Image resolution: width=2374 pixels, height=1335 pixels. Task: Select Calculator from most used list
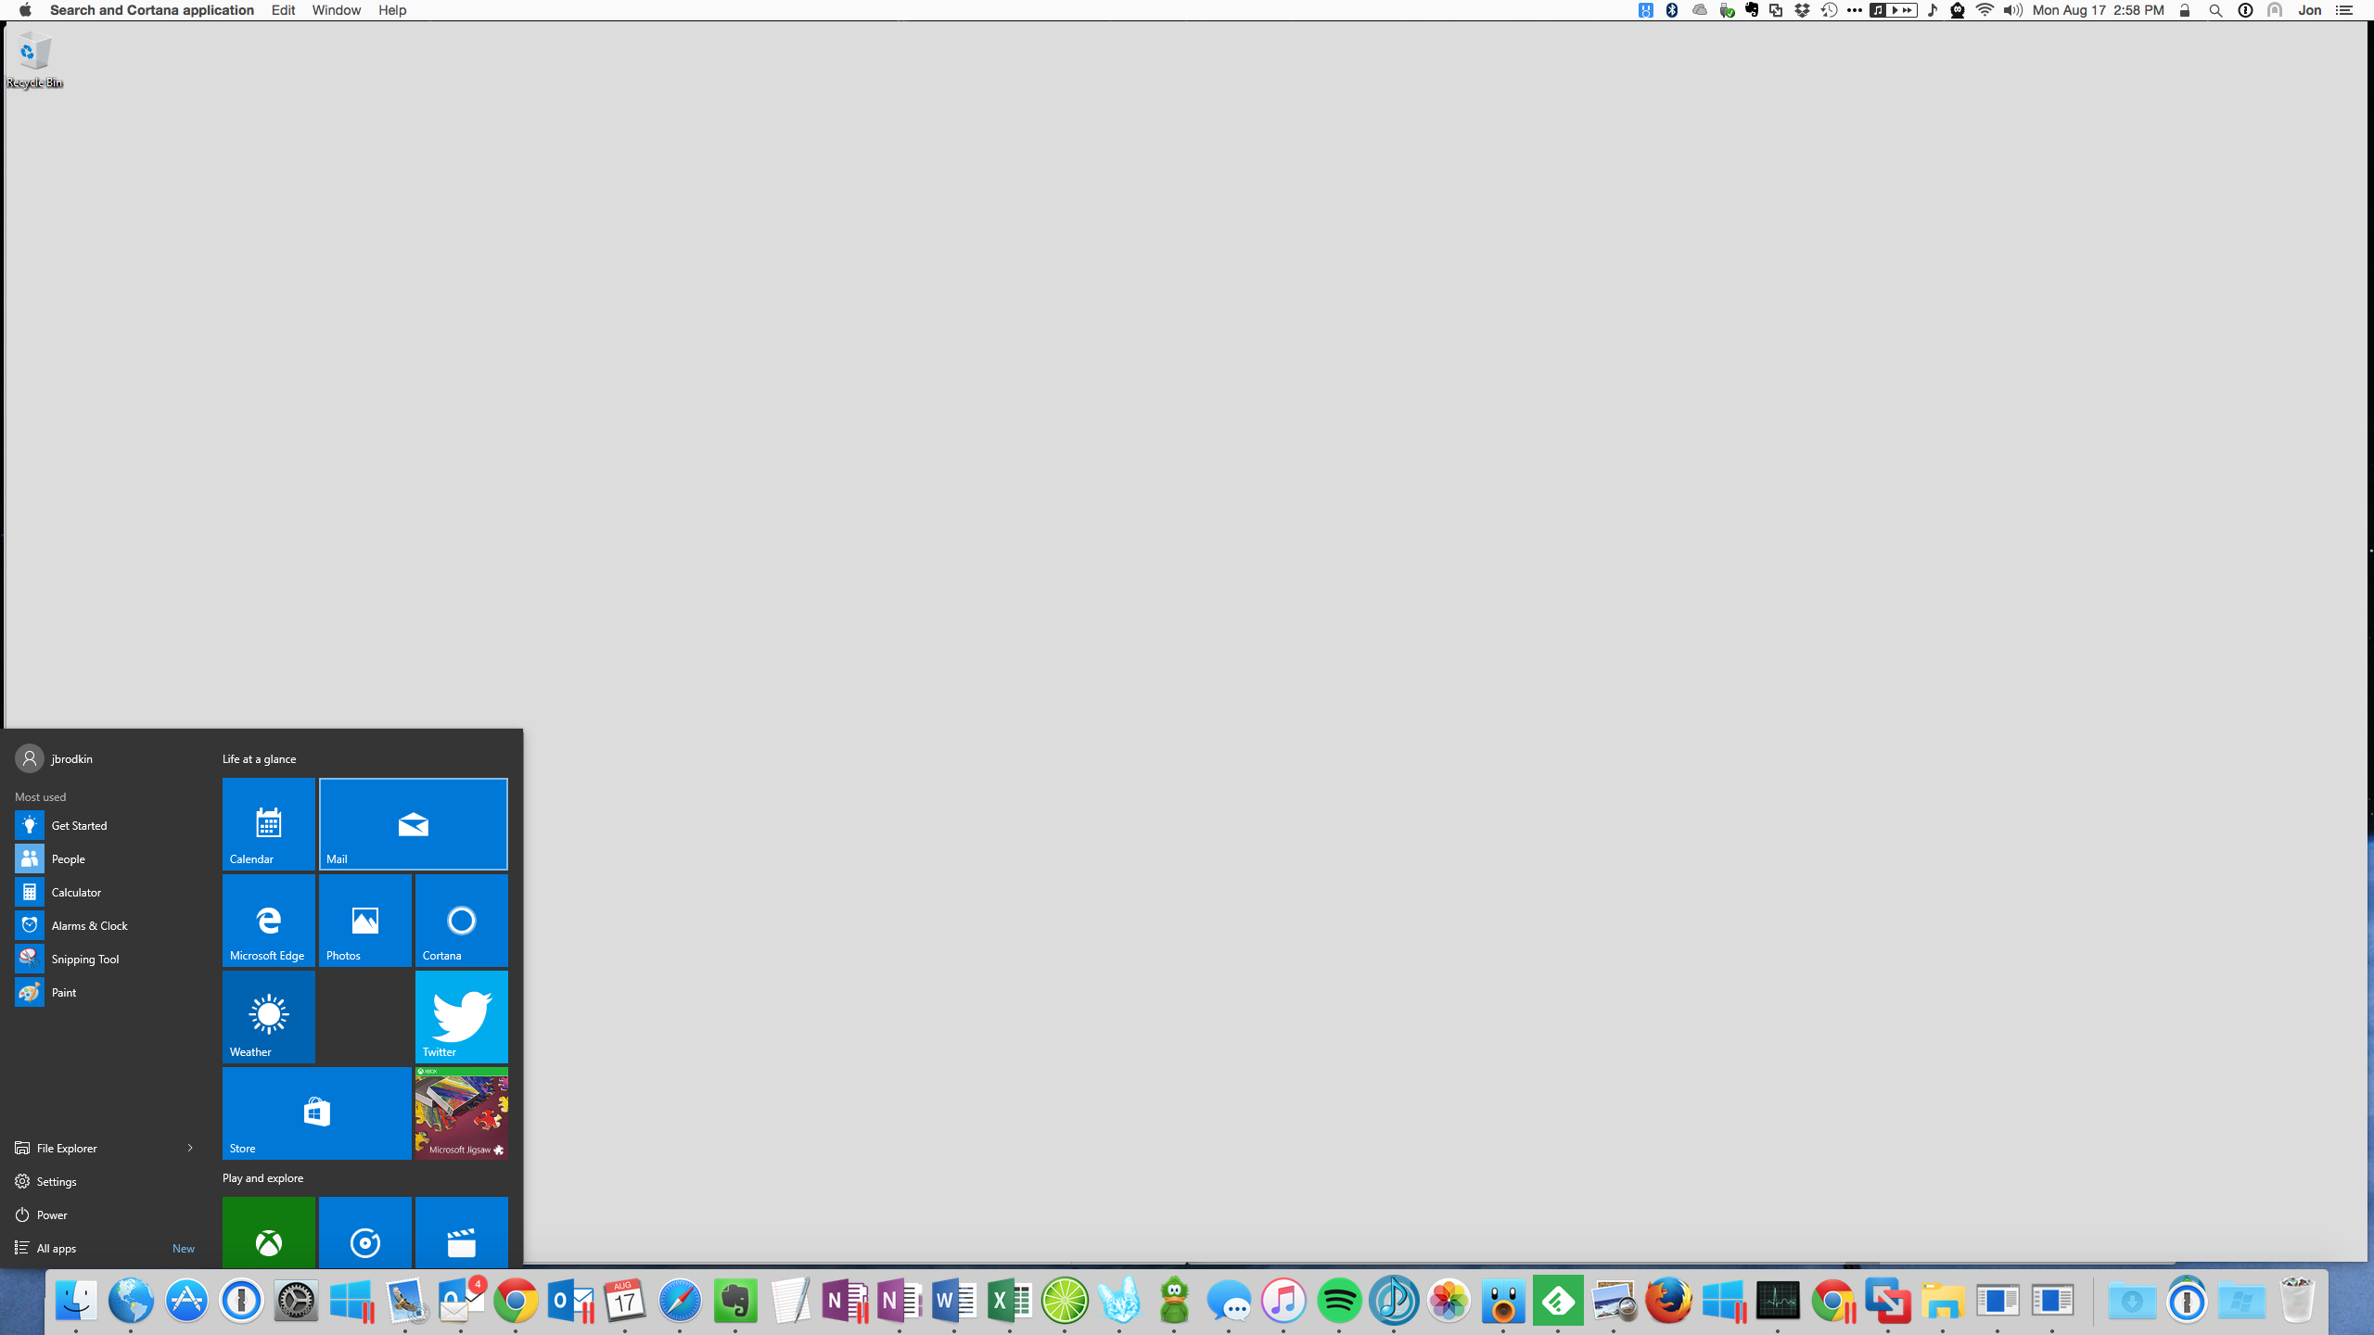[77, 892]
